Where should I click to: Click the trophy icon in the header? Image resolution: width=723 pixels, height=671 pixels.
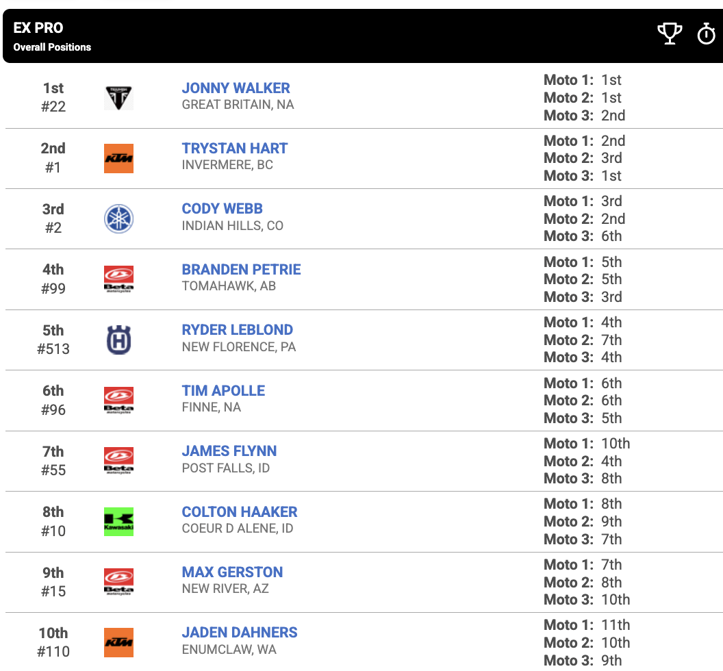(x=670, y=34)
